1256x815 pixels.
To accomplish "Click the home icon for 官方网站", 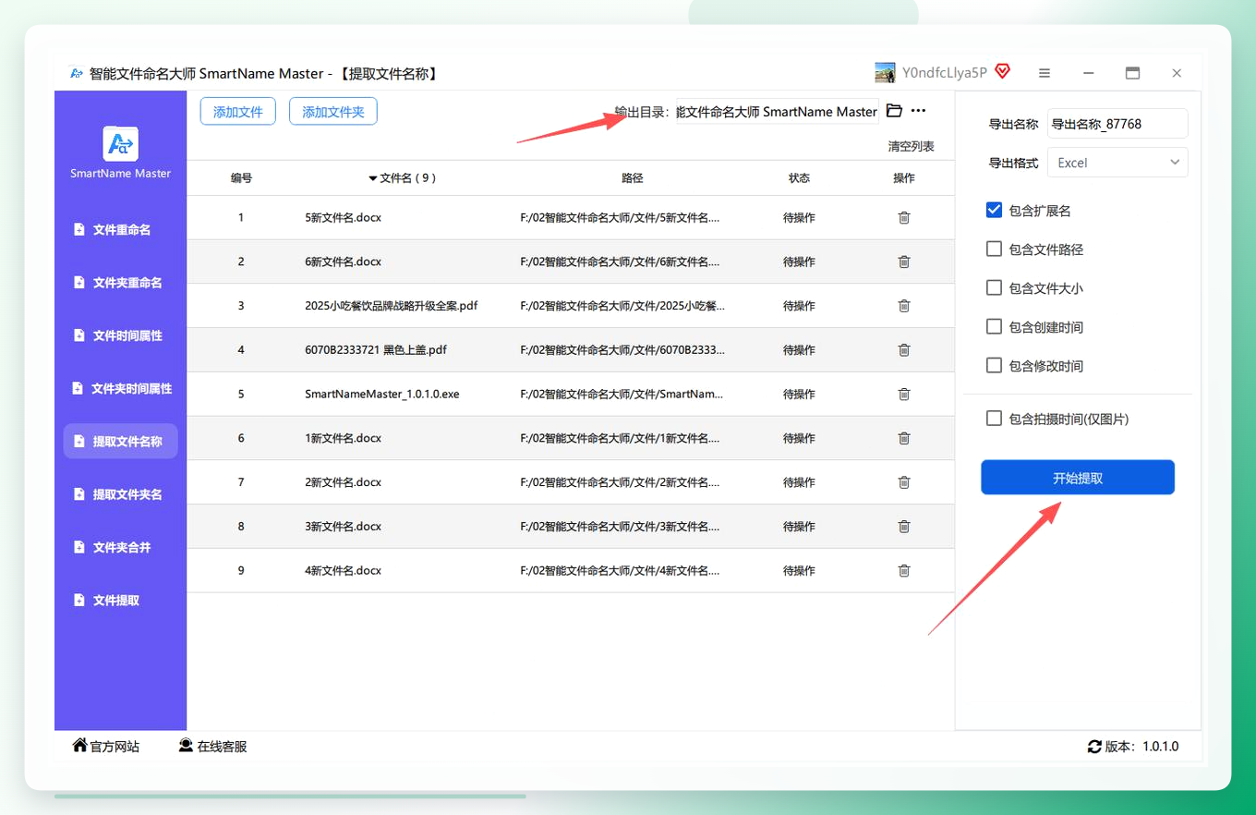I will click(80, 746).
